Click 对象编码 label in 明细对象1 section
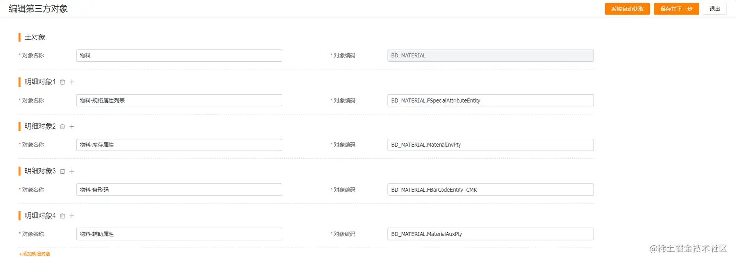This screenshot has width=736, height=262. pos(345,101)
